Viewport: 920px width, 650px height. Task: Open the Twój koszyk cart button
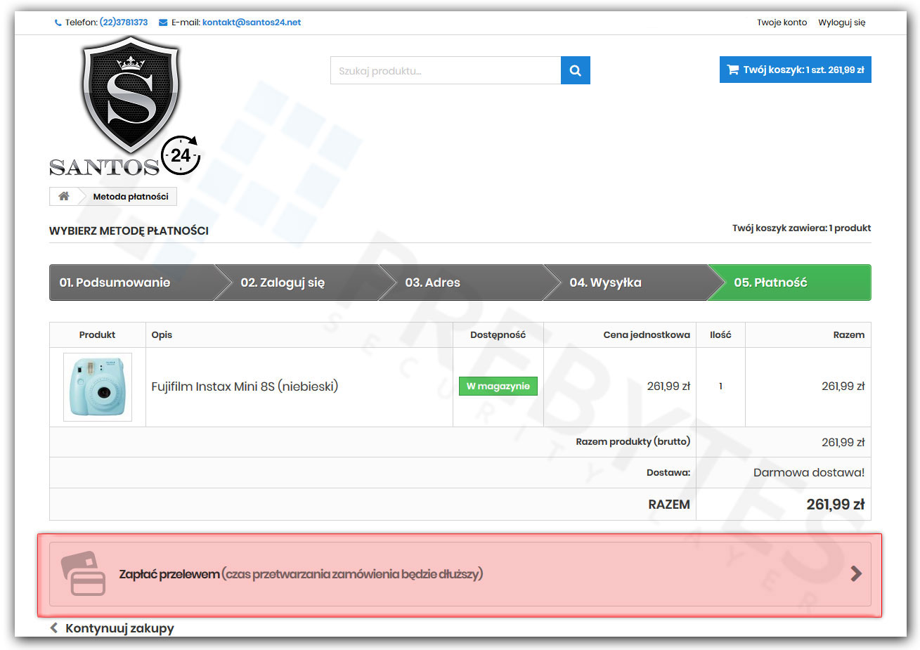click(795, 70)
